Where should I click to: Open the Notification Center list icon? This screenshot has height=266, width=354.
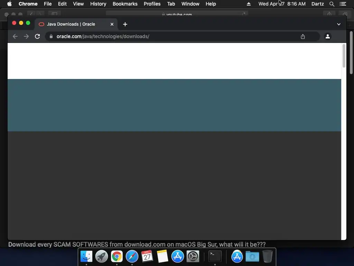tap(343, 4)
